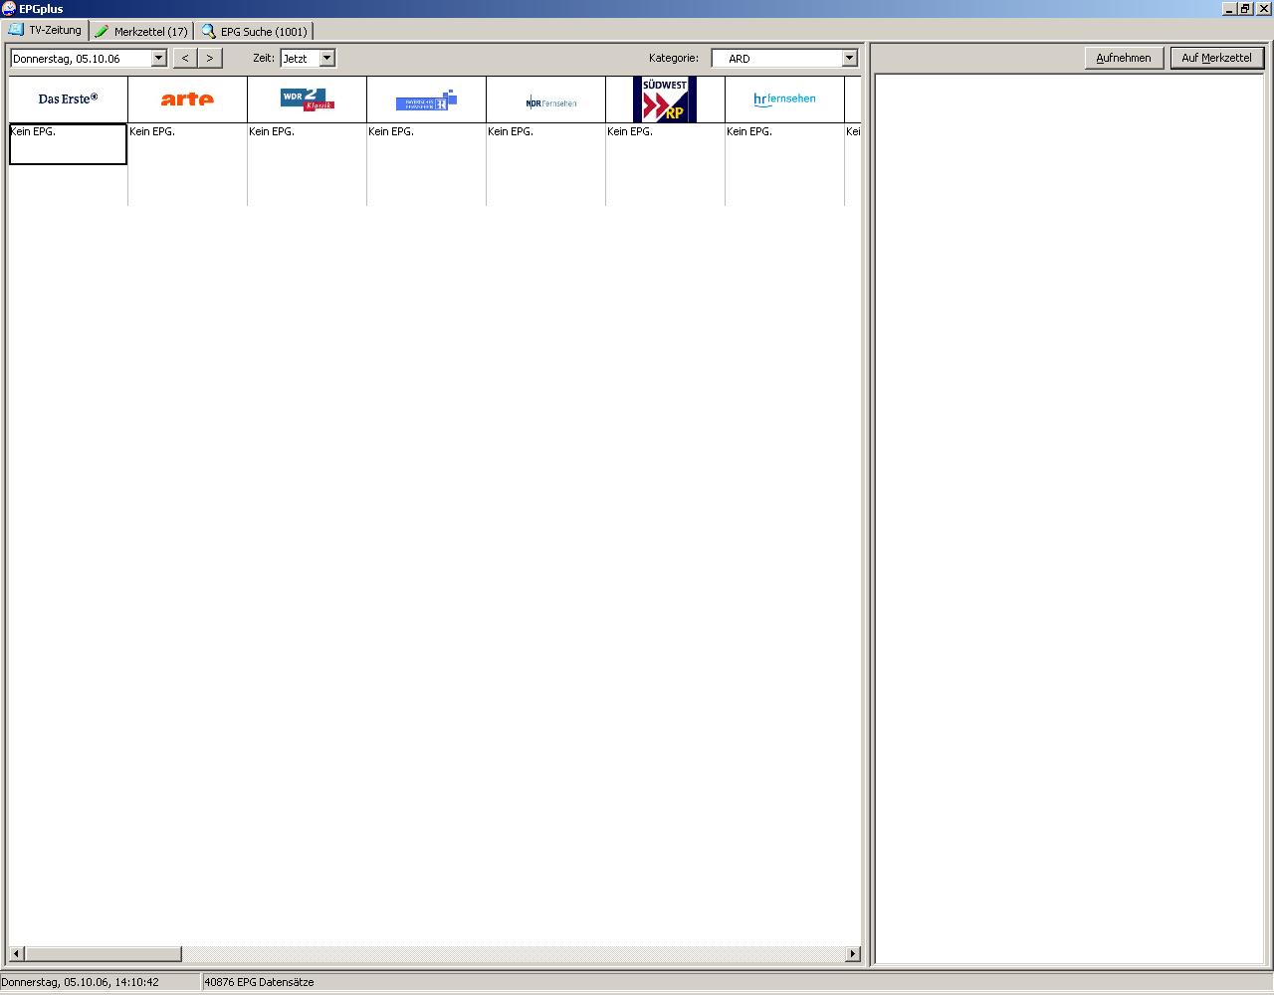Open the EPG Suche (1001) tab
The image size is (1274, 995).
255,31
